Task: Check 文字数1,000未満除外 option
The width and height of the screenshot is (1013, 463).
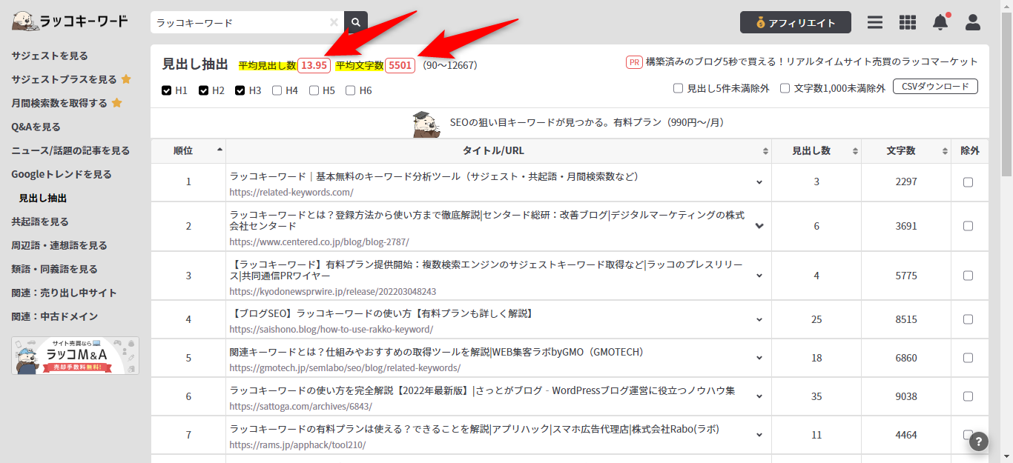Action: (x=785, y=88)
